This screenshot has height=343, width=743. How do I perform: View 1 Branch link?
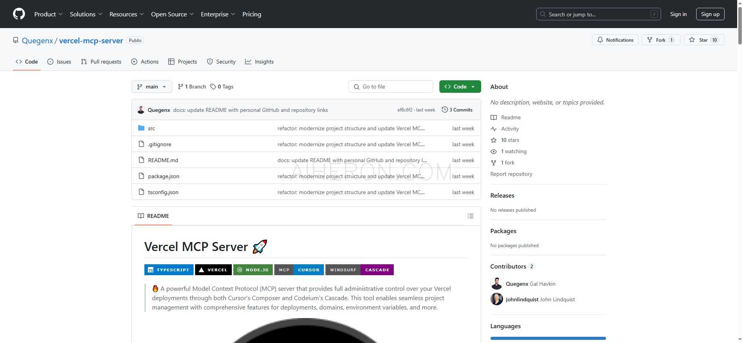(192, 87)
